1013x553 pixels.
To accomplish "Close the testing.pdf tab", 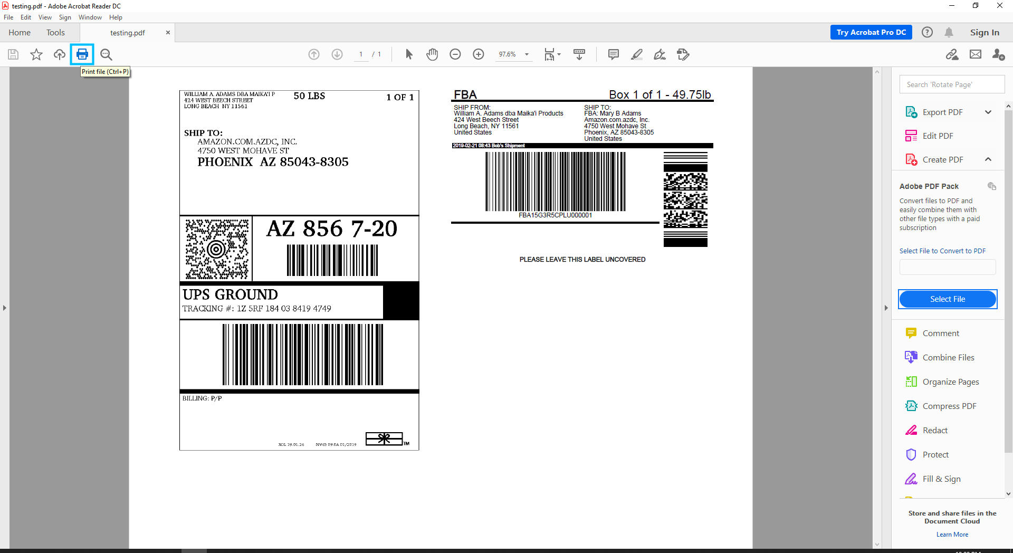I will click(168, 32).
